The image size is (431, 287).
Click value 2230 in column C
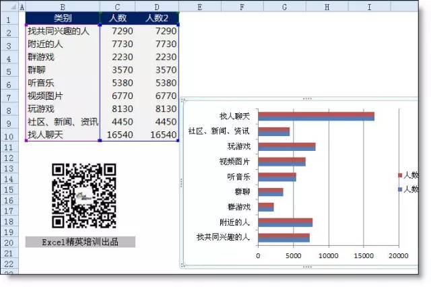click(x=118, y=57)
